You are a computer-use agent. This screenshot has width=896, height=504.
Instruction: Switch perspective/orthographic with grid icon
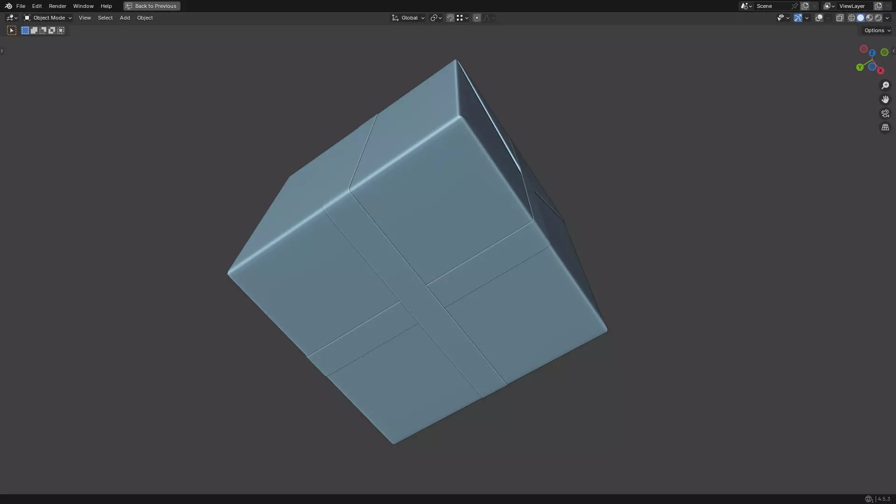(x=885, y=127)
